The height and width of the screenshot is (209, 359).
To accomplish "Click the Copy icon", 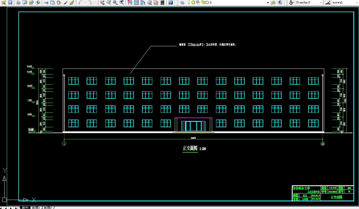I will point(52,3).
